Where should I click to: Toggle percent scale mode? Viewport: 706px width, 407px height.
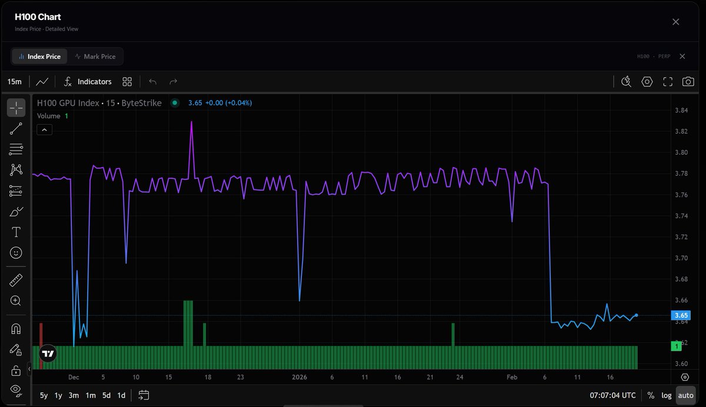651,395
